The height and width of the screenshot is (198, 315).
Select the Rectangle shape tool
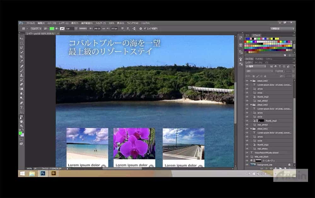[21, 116]
